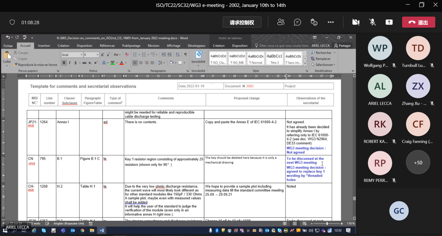Open the Révision ribbon tab
Screen dimensions: 442x236
pos(153,46)
